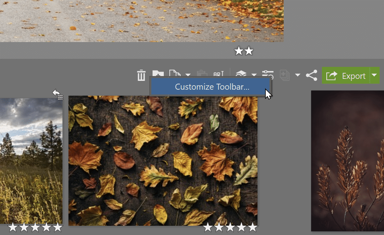Toggle the second rating star on the road photo
This screenshot has width=384, height=235.
click(x=249, y=51)
